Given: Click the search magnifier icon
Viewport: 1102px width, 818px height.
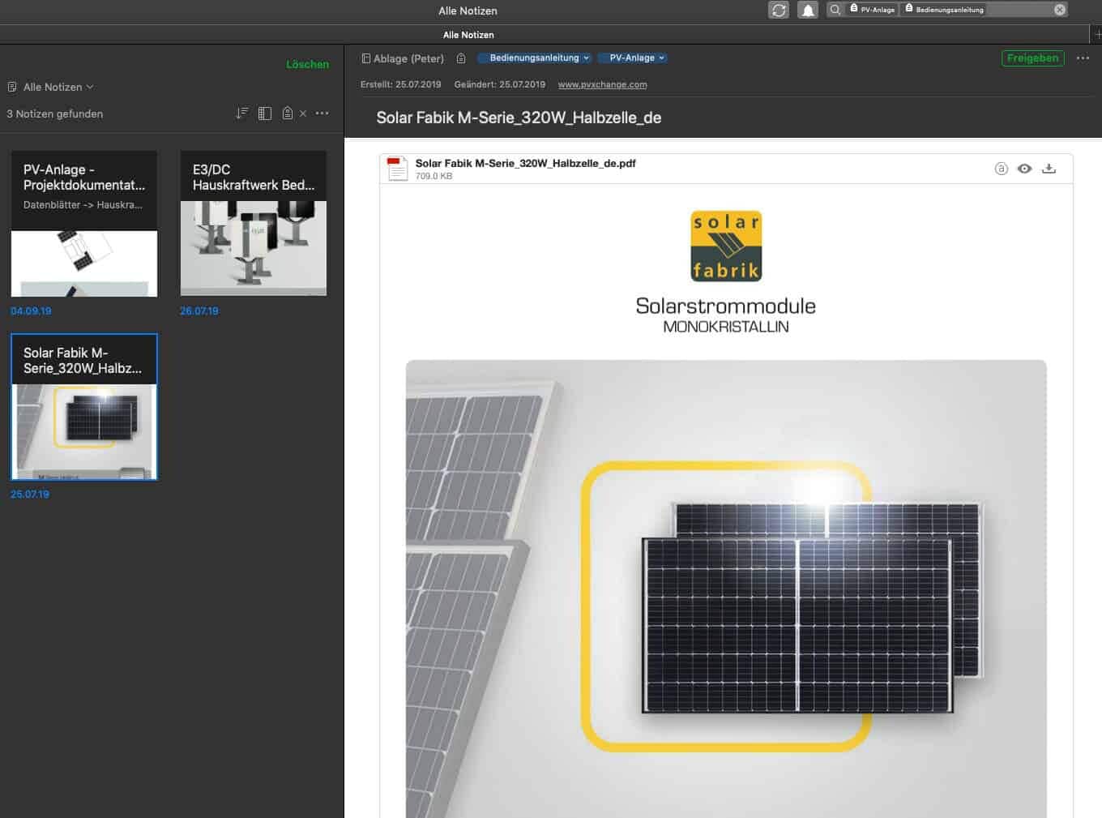Looking at the screenshot, I should click(835, 10).
